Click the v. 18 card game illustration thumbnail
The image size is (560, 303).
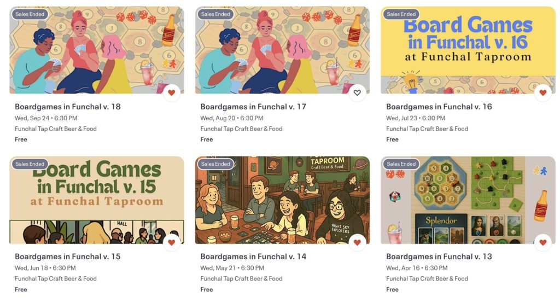point(97,50)
